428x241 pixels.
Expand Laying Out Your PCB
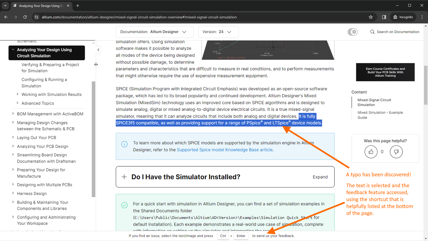point(13,137)
